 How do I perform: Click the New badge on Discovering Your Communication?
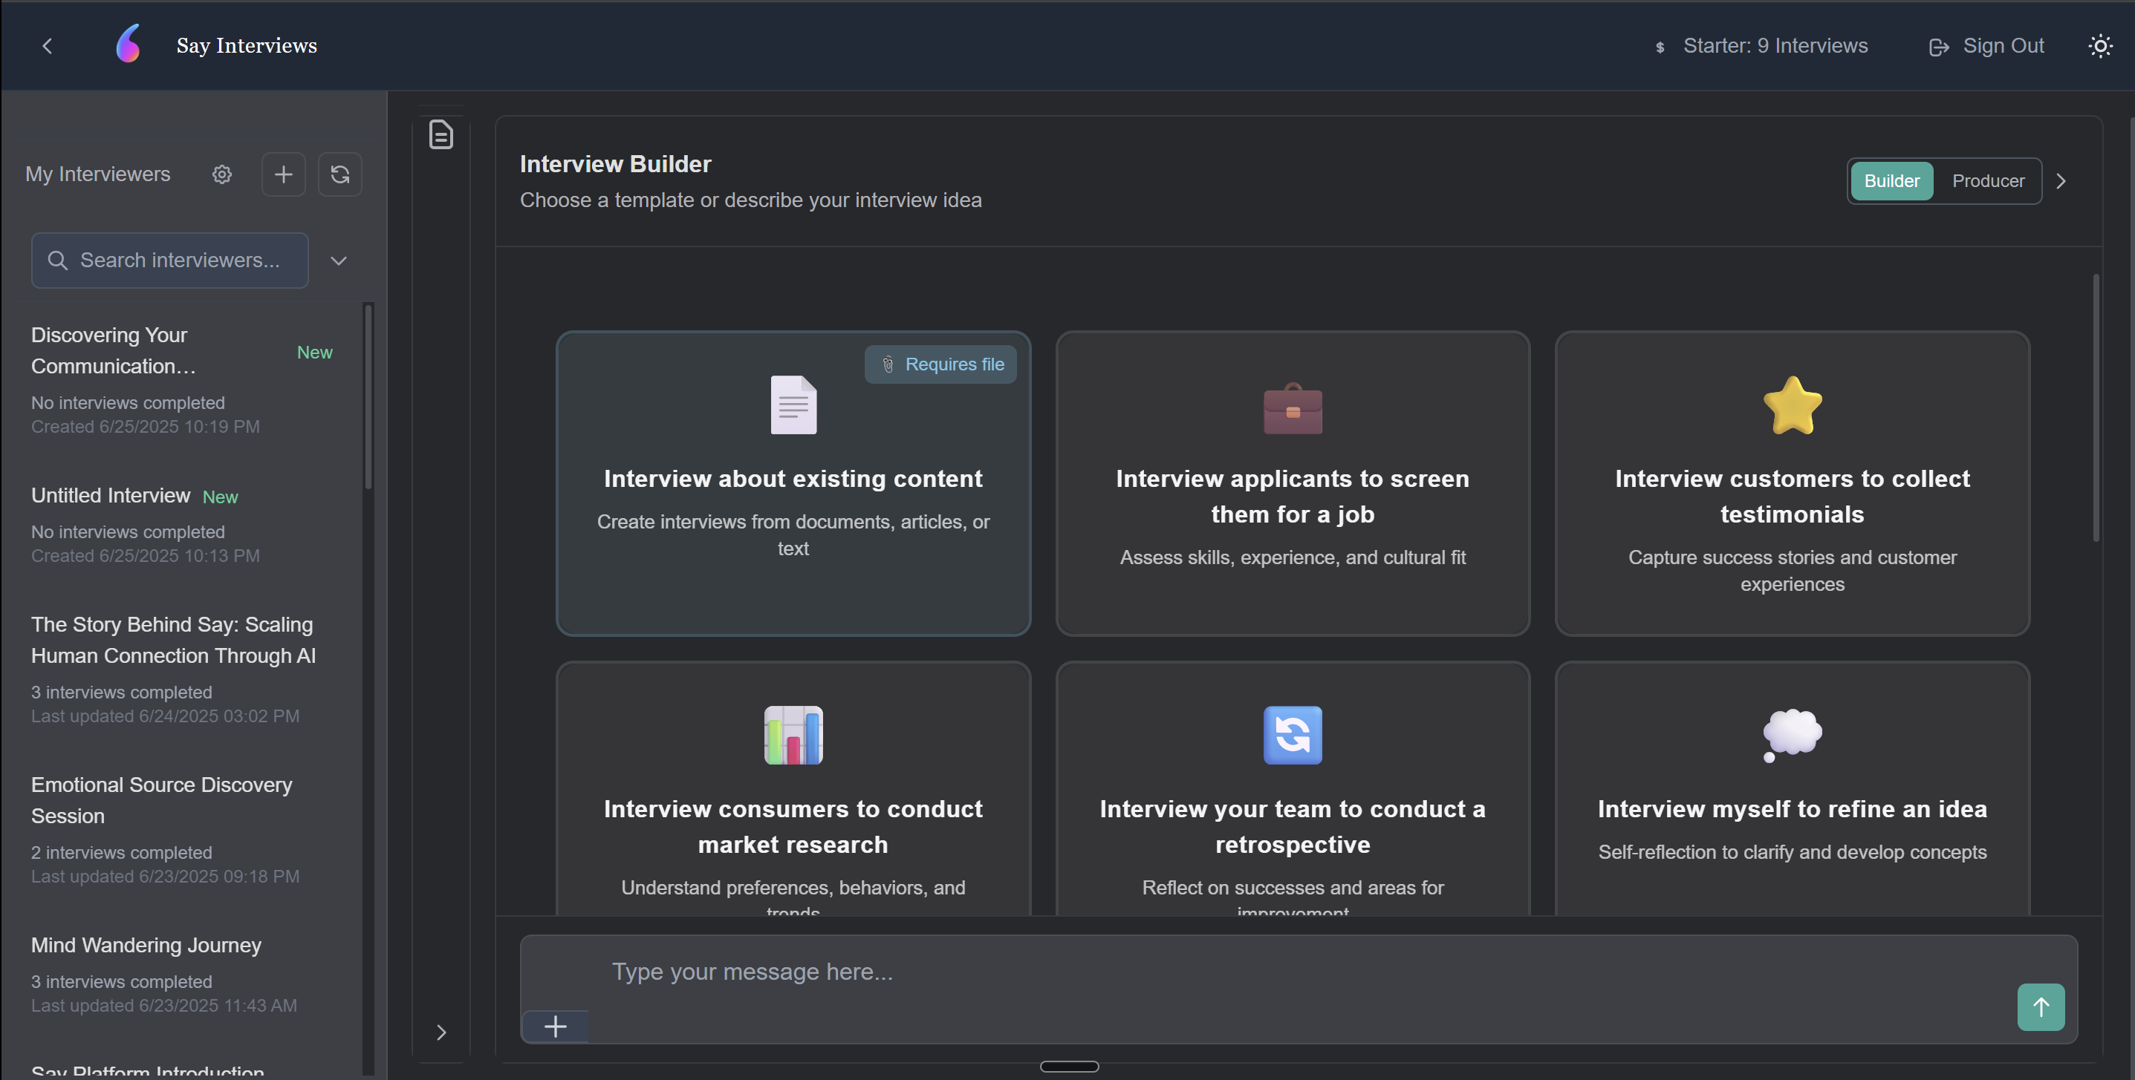point(315,353)
